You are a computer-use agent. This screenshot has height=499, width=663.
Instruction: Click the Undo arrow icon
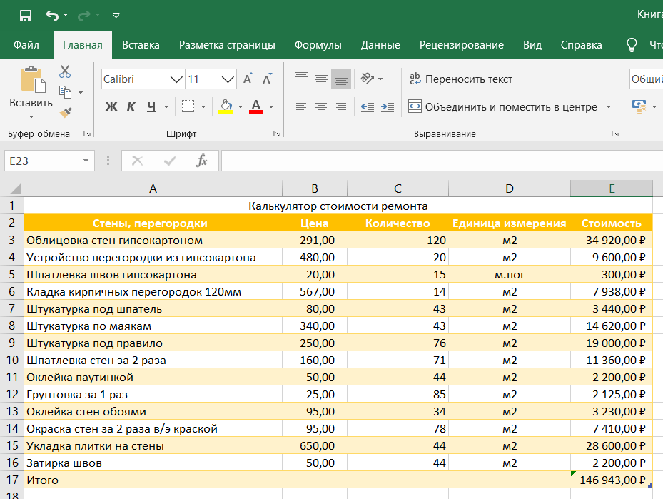pos(52,15)
